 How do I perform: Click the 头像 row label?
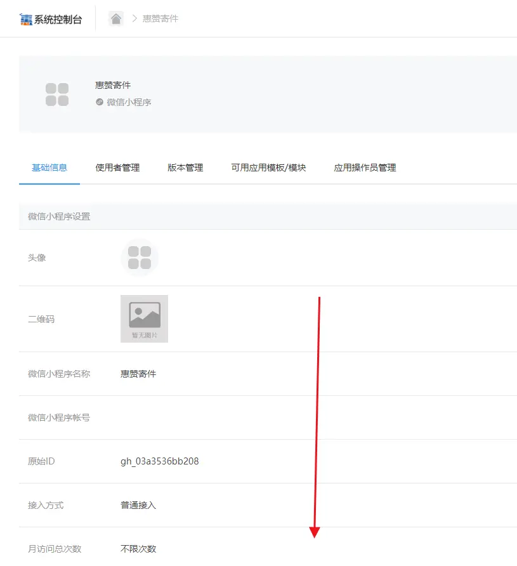tap(37, 258)
